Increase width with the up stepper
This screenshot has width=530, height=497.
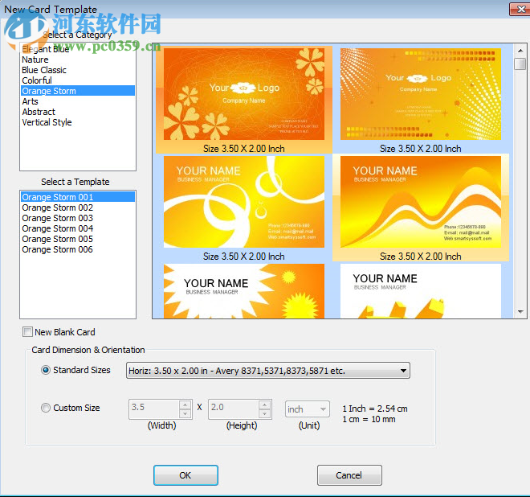(185, 405)
